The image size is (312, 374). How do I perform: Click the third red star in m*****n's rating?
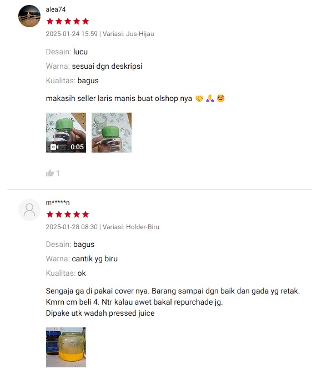(x=68, y=214)
